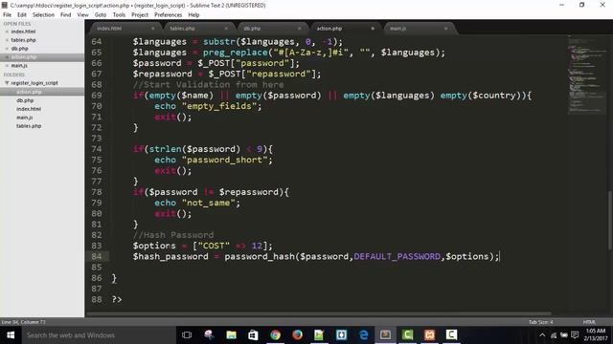Click the "password_short" string on line 75
Viewport: 613px width, 344px height.
tap(224, 160)
